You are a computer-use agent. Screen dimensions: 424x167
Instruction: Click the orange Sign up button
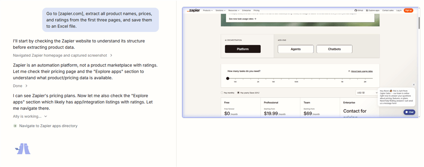point(408,10)
